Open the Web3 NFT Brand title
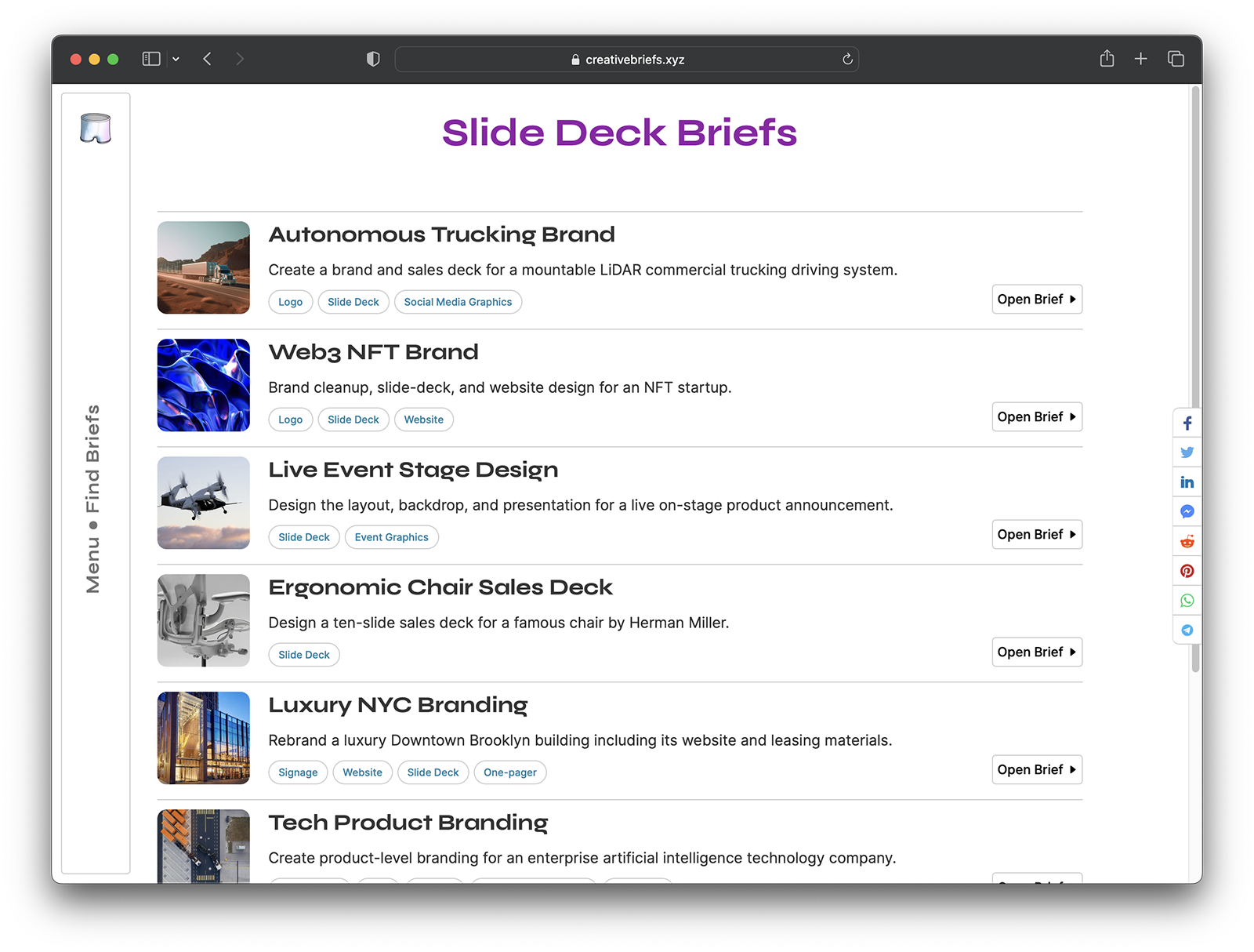 coord(374,352)
